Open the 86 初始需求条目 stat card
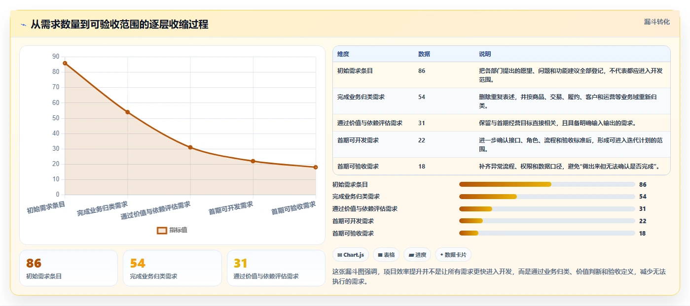Image resolution: width=690 pixels, height=306 pixels. [69, 268]
